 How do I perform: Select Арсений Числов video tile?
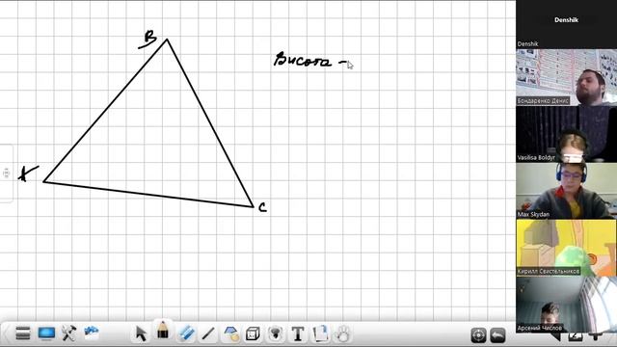click(x=566, y=305)
